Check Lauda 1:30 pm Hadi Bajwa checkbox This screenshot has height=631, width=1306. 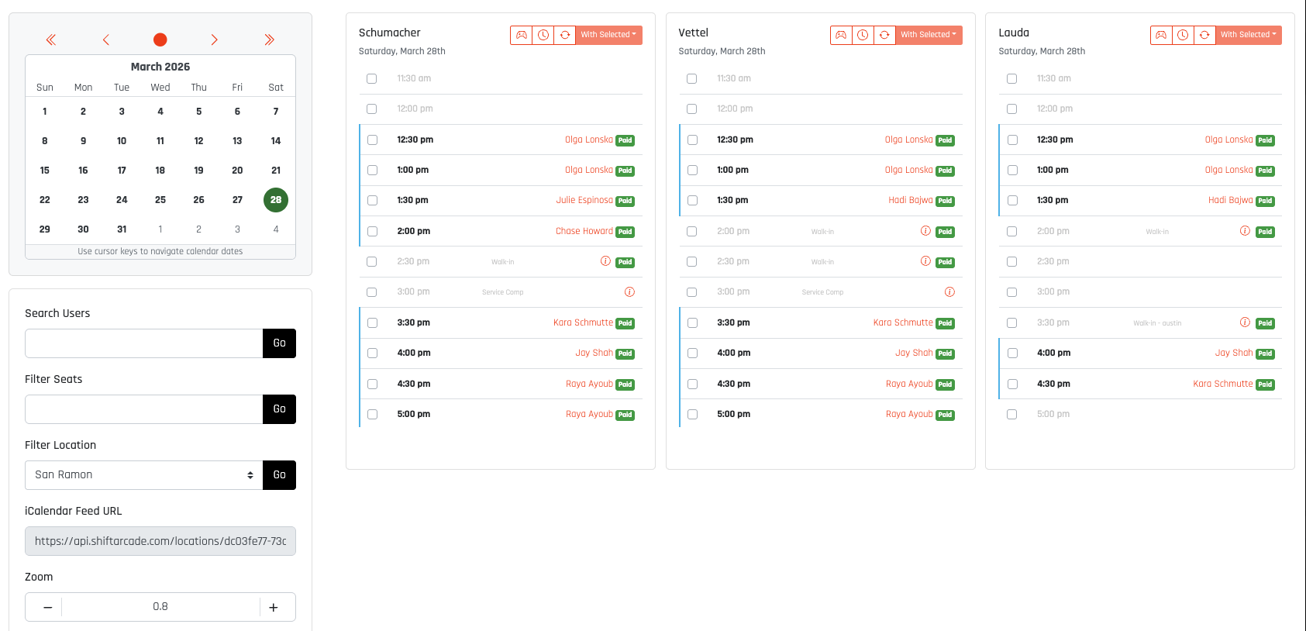[1012, 201]
